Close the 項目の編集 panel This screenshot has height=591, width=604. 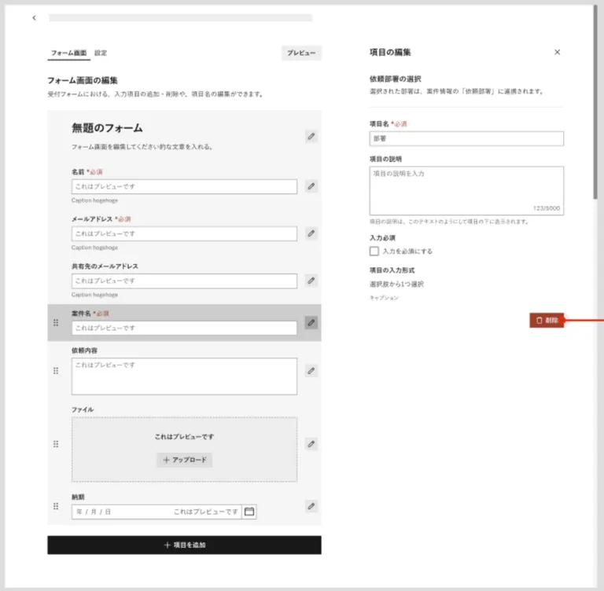click(x=557, y=52)
